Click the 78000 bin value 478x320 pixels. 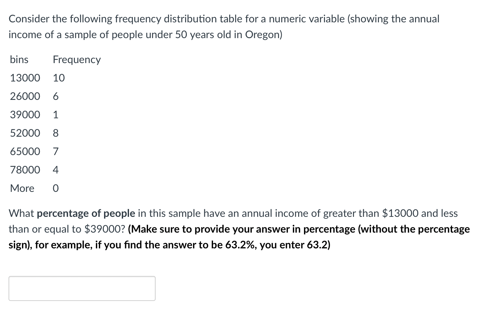(25, 170)
